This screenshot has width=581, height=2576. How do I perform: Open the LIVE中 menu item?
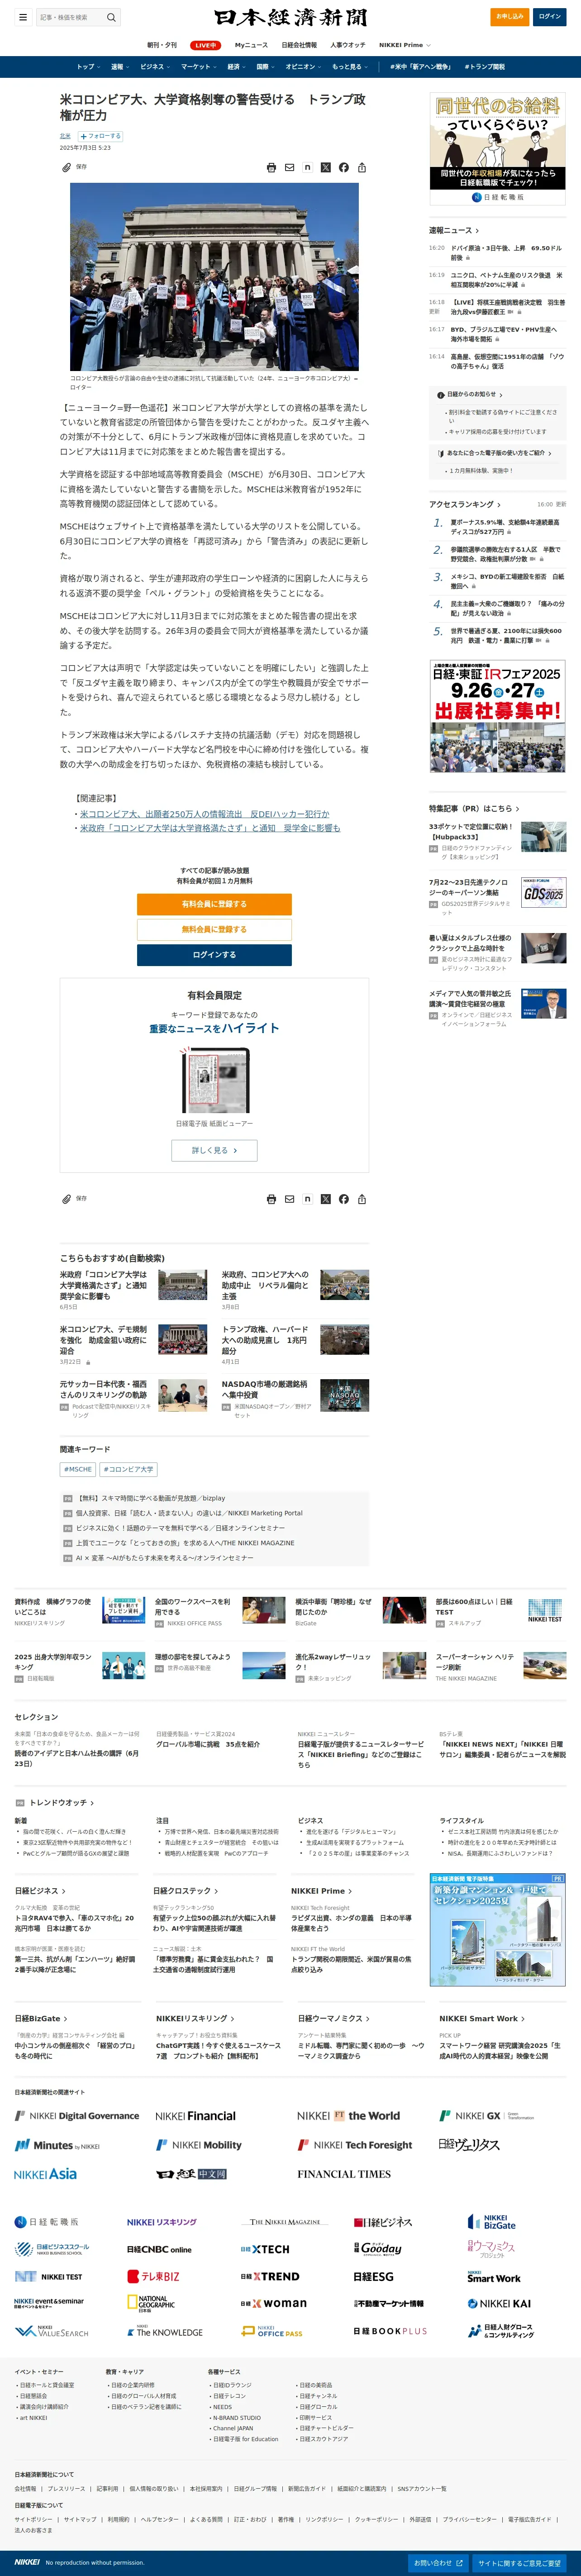[x=206, y=45]
